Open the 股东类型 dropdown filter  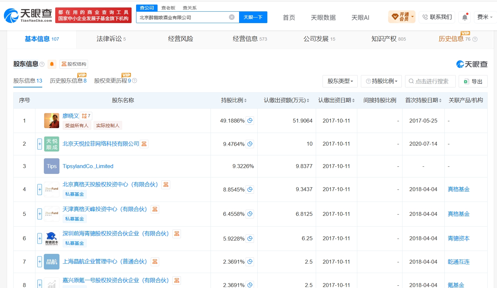click(x=340, y=81)
